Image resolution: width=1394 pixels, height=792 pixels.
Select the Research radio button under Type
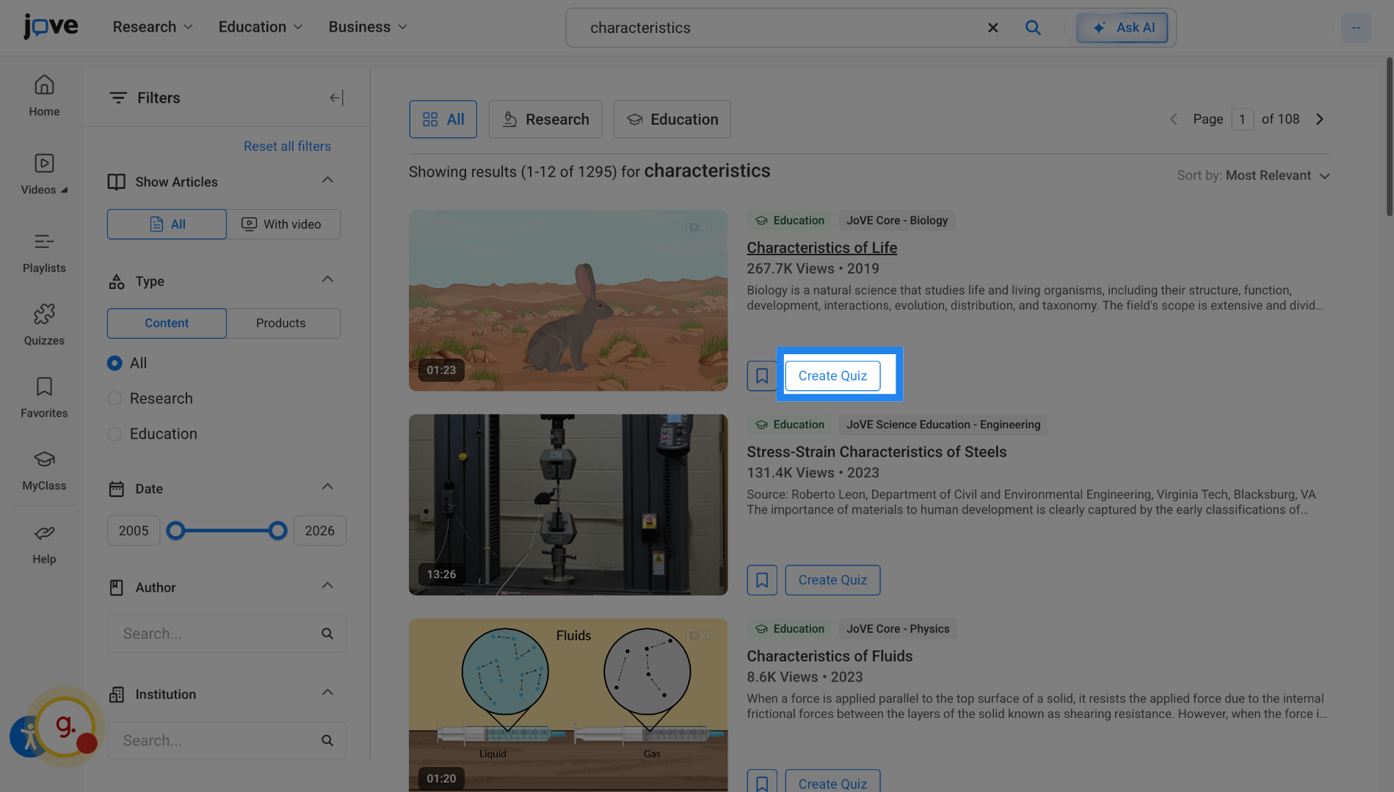(115, 398)
